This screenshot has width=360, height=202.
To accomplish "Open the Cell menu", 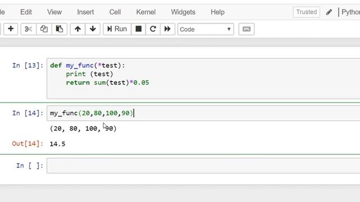I will (115, 12).
